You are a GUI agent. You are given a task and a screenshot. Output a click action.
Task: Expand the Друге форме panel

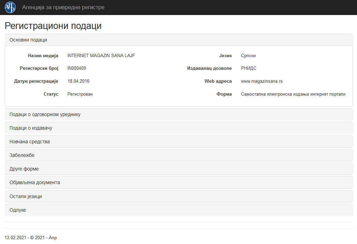(x=24, y=169)
